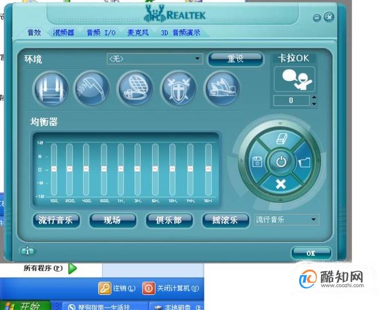
Task: Select the knight shield environment icon
Action: [178, 89]
